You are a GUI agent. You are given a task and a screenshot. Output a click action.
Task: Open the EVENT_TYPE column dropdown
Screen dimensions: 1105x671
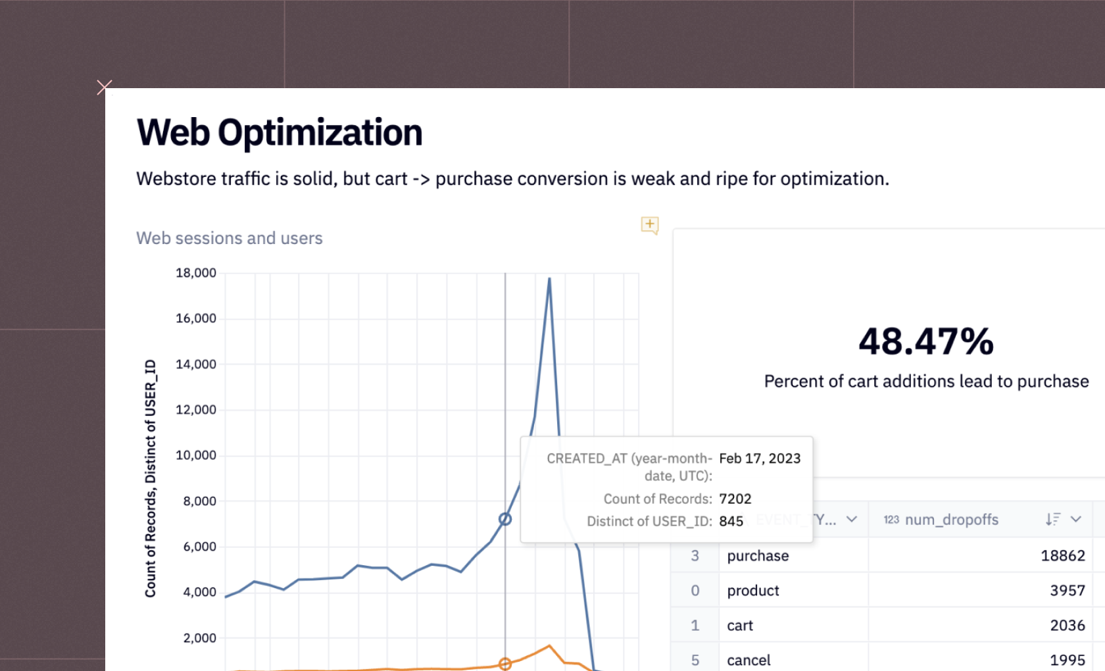click(x=853, y=519)
